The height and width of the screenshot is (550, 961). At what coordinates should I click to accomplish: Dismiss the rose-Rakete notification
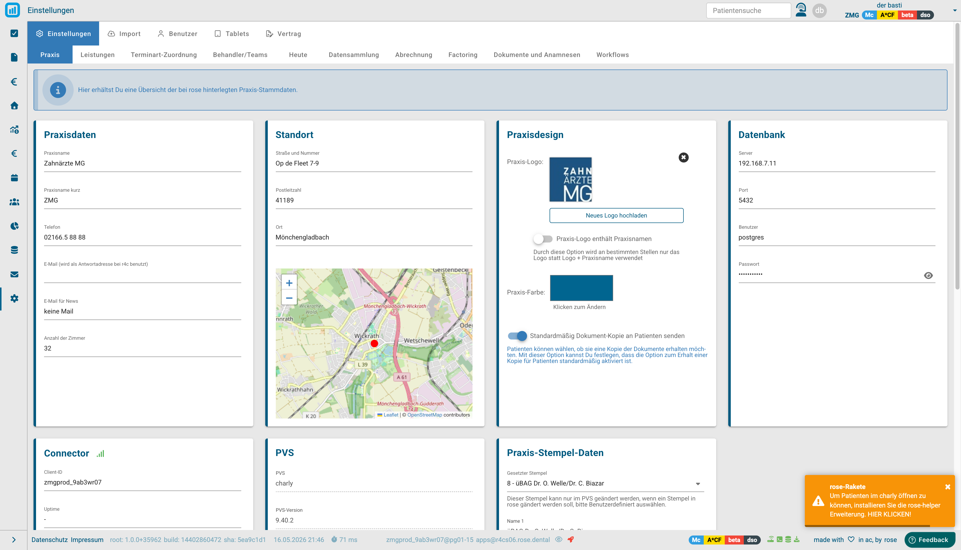pos(948,487)
